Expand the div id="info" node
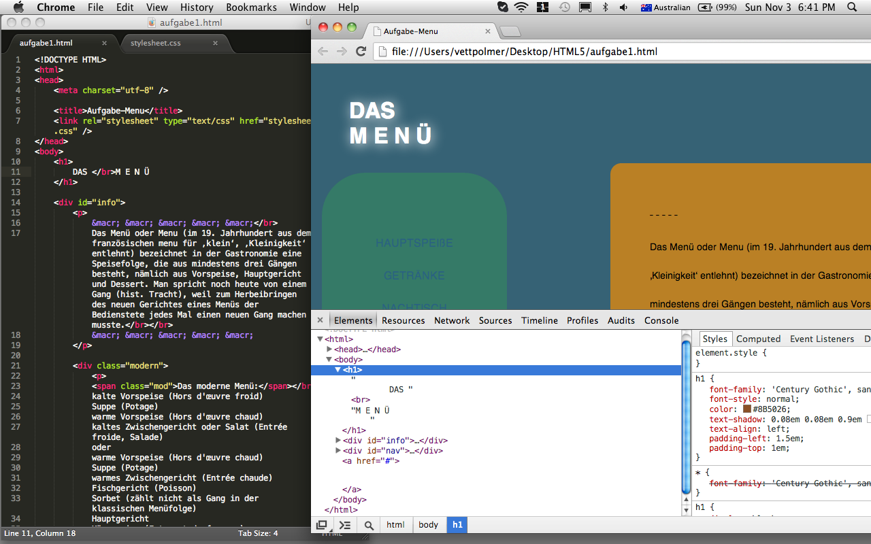Viewport: 871px width, 544px height. tap(338, 441)
